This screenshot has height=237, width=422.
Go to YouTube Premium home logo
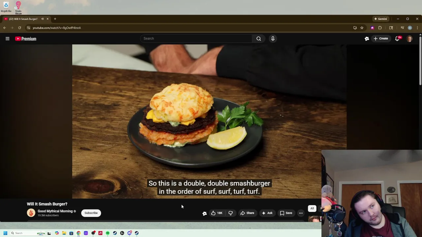click(x=25, y=39)
